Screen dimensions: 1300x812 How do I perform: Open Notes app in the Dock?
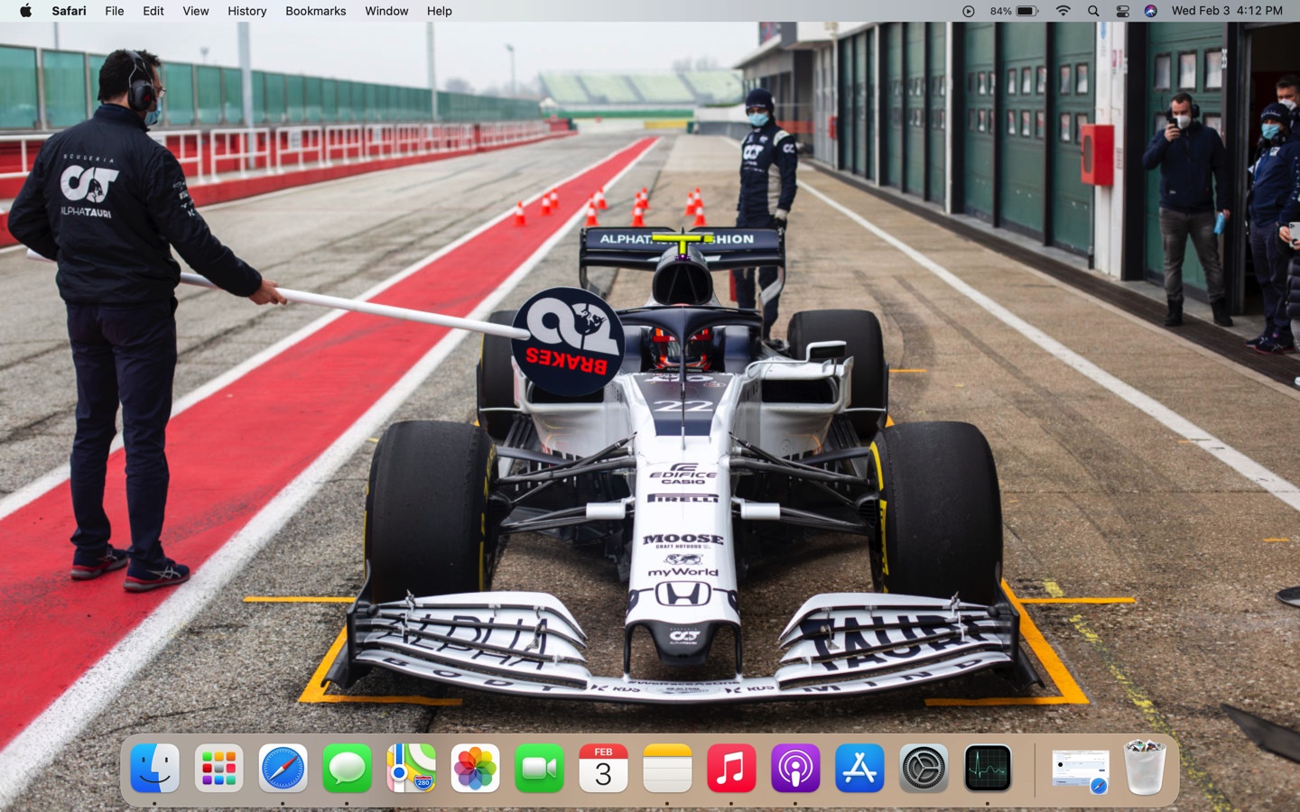coord(667,769)
